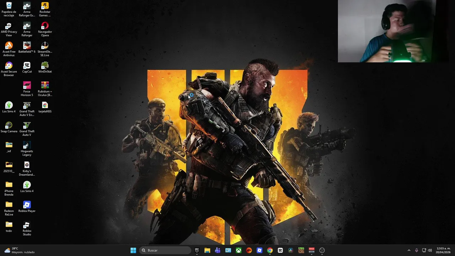Select Rubidium + Oculus archive icon
This screenshot has width=455, height=256.
(x=45, y=89)
